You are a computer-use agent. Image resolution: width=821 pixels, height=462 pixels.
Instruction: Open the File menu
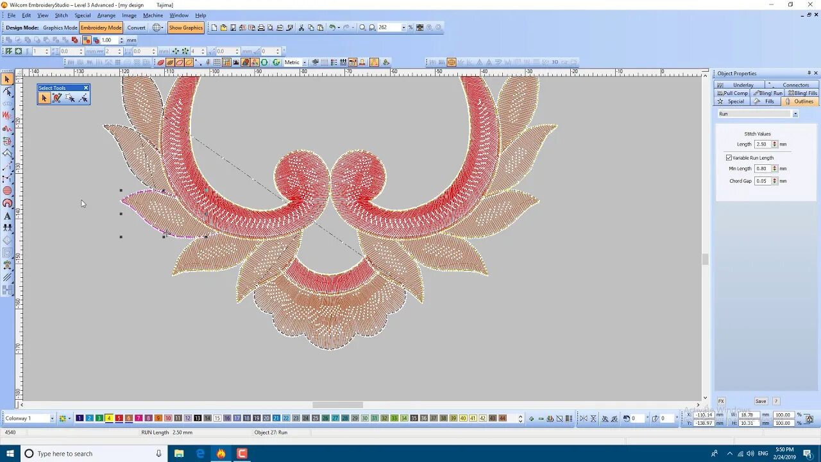click(12, 15)
